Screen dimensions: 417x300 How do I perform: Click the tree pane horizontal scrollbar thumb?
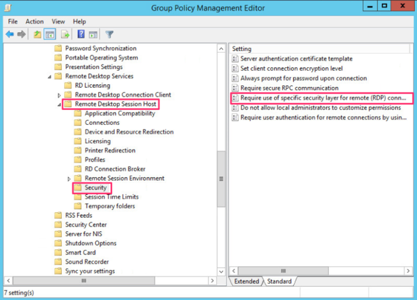(x=84, y=280)
